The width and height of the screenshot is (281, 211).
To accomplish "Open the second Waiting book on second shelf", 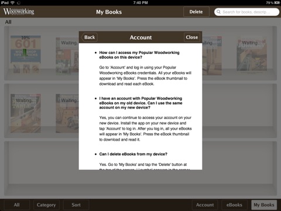I will point(67,113).
